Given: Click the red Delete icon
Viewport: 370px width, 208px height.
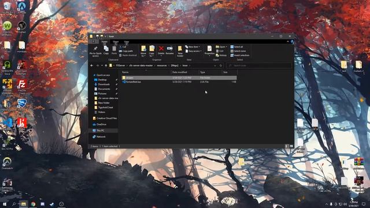Looking at the screenshot, I should [161, 49].
